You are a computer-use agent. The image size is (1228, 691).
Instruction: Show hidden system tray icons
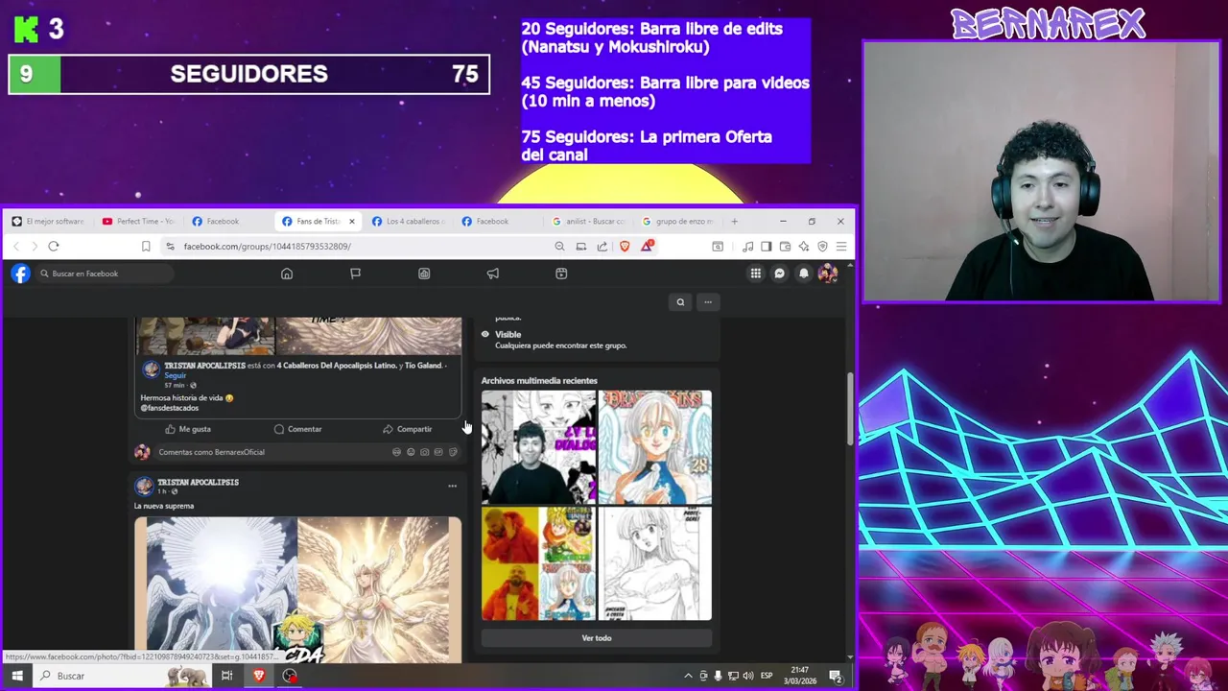coord(688,676)
